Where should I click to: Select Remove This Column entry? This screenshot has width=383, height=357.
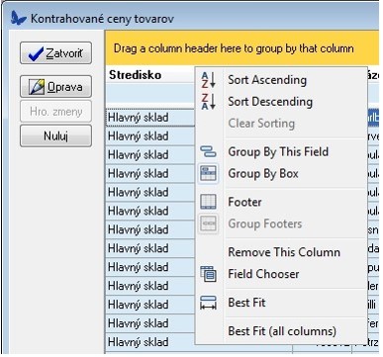coord(280,252)
